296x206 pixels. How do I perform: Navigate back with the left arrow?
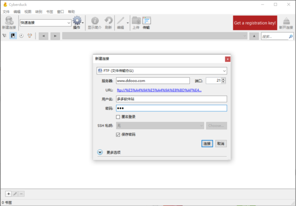point(43,36)
